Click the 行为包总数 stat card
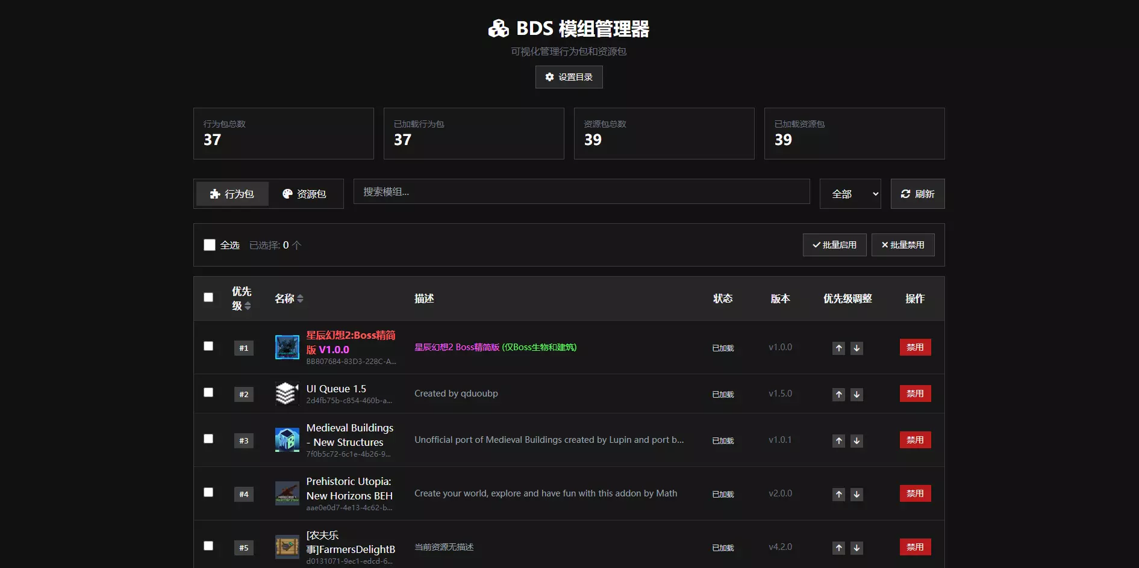Screen dimensions: 1139x568 pos(284,134)
